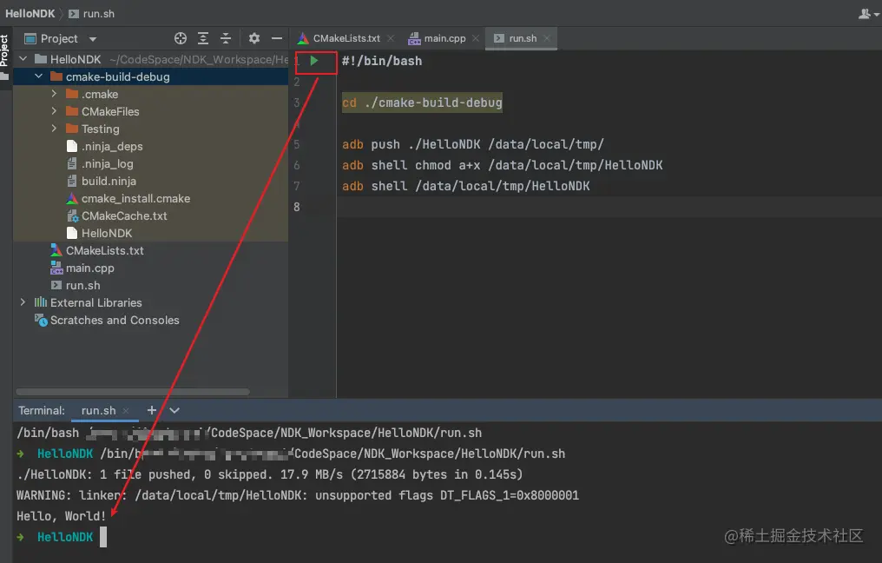Open Project panel settings gear
The height and width of the screenshot is (563, 882).
tap(254, 38)
